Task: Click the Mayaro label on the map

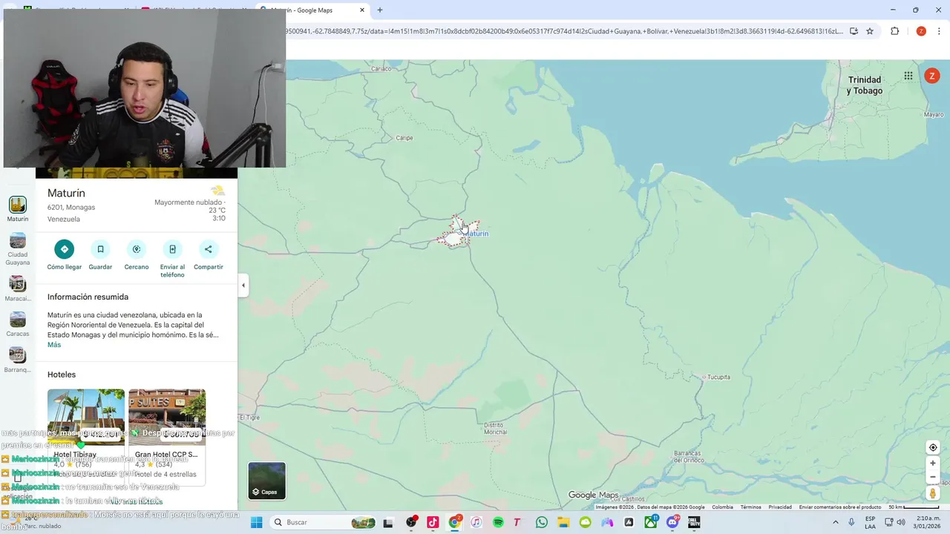Action: (x=934, y=115)
